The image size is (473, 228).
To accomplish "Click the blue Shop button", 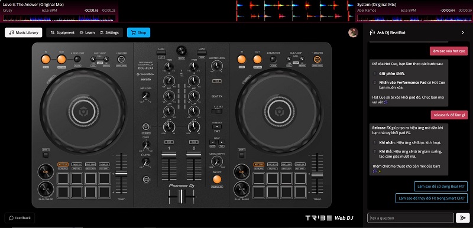I will tap(138, 32).
